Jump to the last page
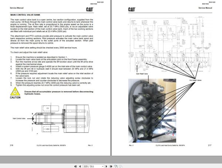Viewport: 222px width, 168px height. pos(111,166)
